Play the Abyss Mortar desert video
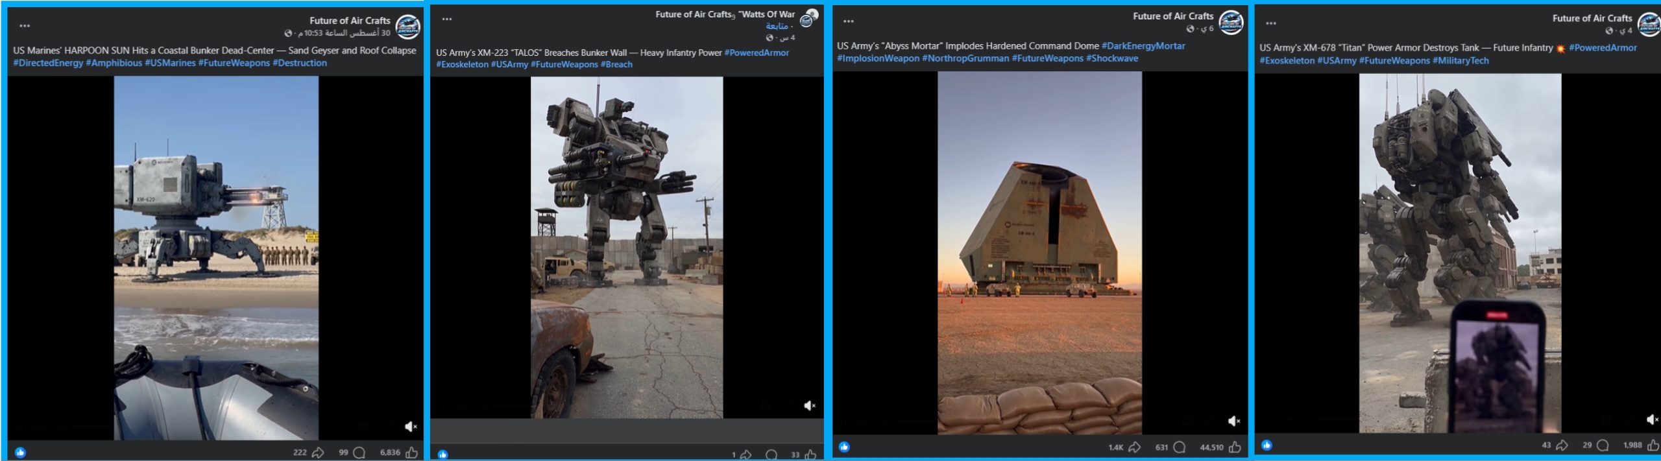Viewport: 1661px width, 461px height. tap(1039, 253)
